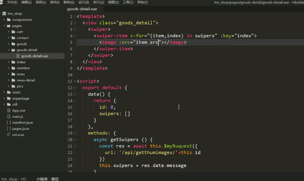304x181 pixels.
Task: Collapse the pages folder arrow
Action: (4, 26)
